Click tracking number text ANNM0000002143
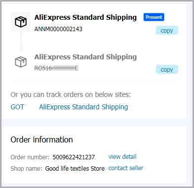Viewport: 194px width, 188px height. (58, 29)
